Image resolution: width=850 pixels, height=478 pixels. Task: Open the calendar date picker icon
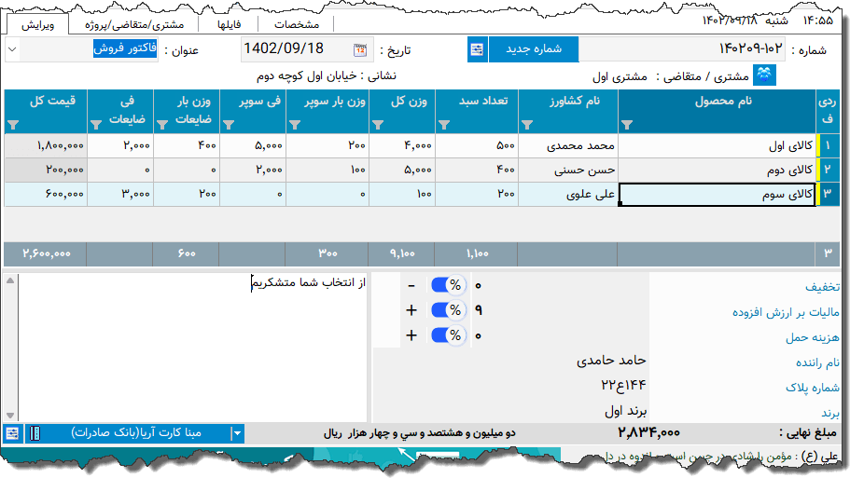point(360,49)
